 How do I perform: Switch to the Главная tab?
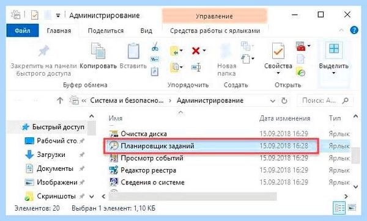pos(59,31)
